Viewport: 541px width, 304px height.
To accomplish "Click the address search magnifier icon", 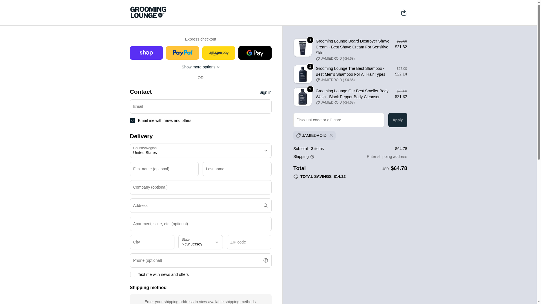I will click(265, 205).
